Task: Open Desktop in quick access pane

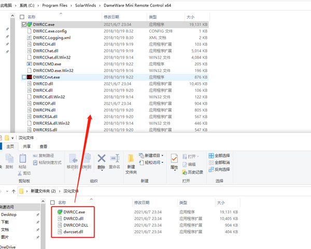Action: coord(9,214)
